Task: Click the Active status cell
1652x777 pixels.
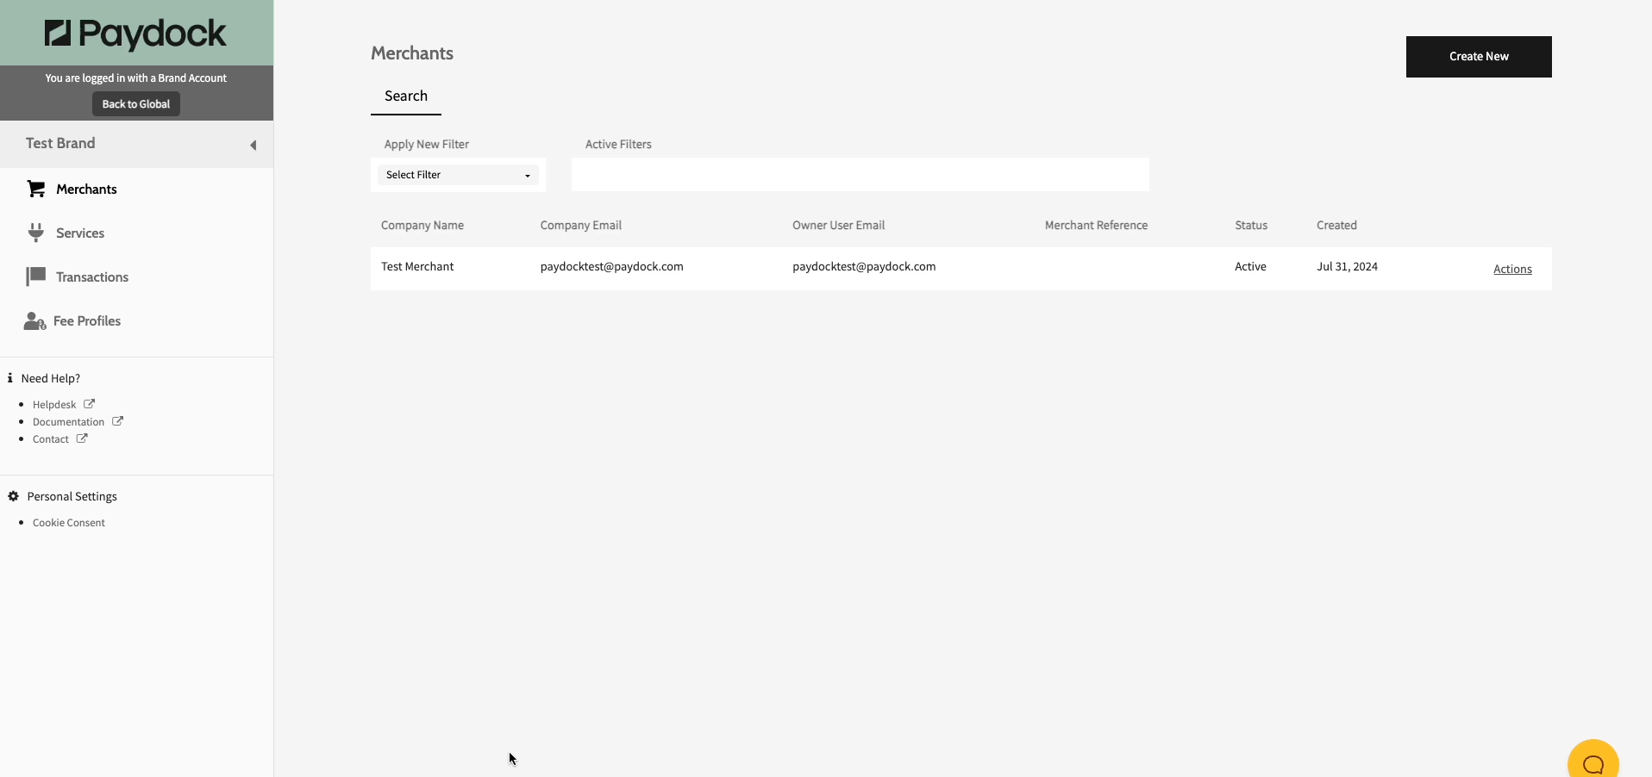Action: (1250, 267)
